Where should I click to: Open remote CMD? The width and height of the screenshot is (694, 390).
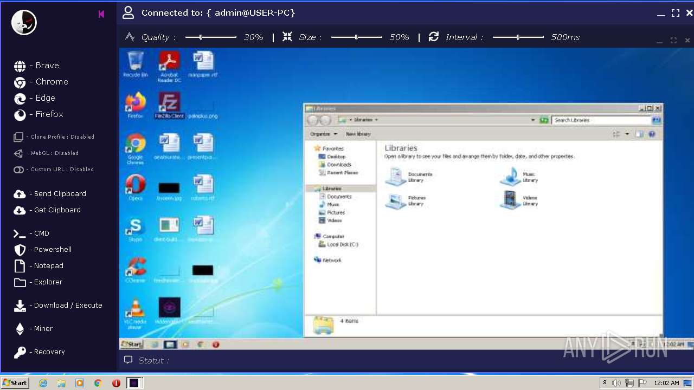tap(31, 233)
